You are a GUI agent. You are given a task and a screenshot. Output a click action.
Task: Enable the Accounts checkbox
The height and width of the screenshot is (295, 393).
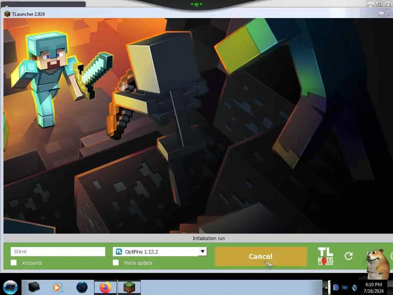pos(14,263)
